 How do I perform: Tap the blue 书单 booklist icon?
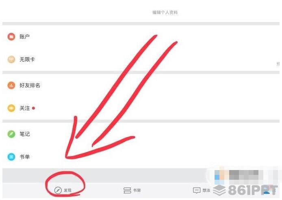click(x=11, y=157)
